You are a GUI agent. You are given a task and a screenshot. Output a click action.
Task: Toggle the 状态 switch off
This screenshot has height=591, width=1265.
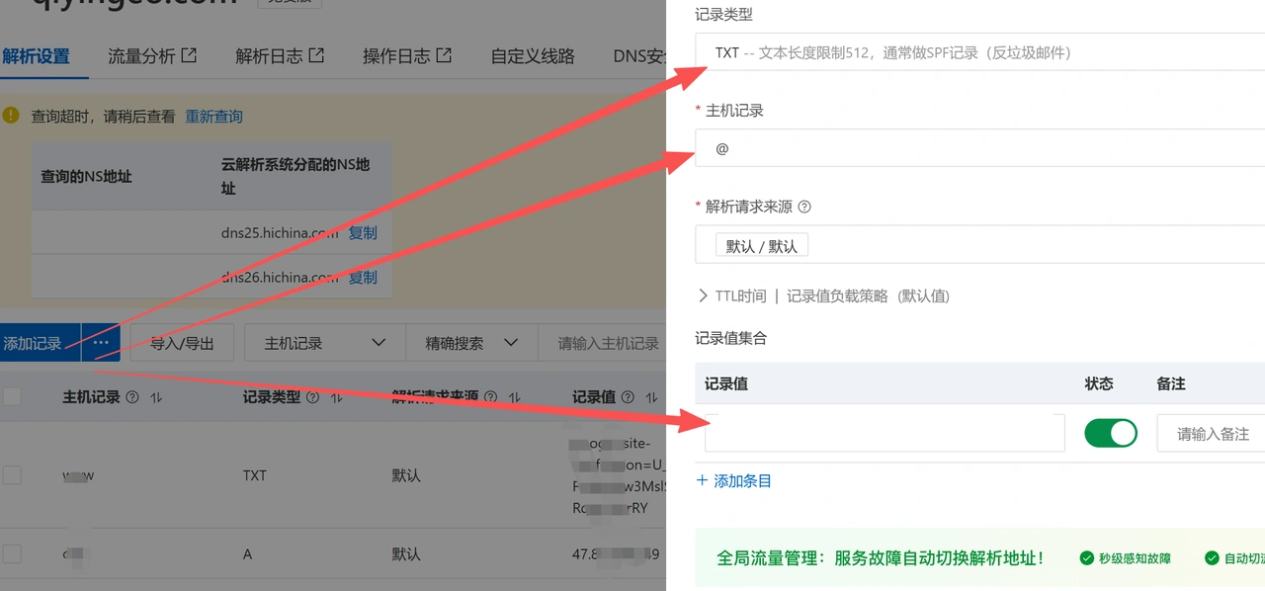pyautogui.click(x=1111, y=433)
